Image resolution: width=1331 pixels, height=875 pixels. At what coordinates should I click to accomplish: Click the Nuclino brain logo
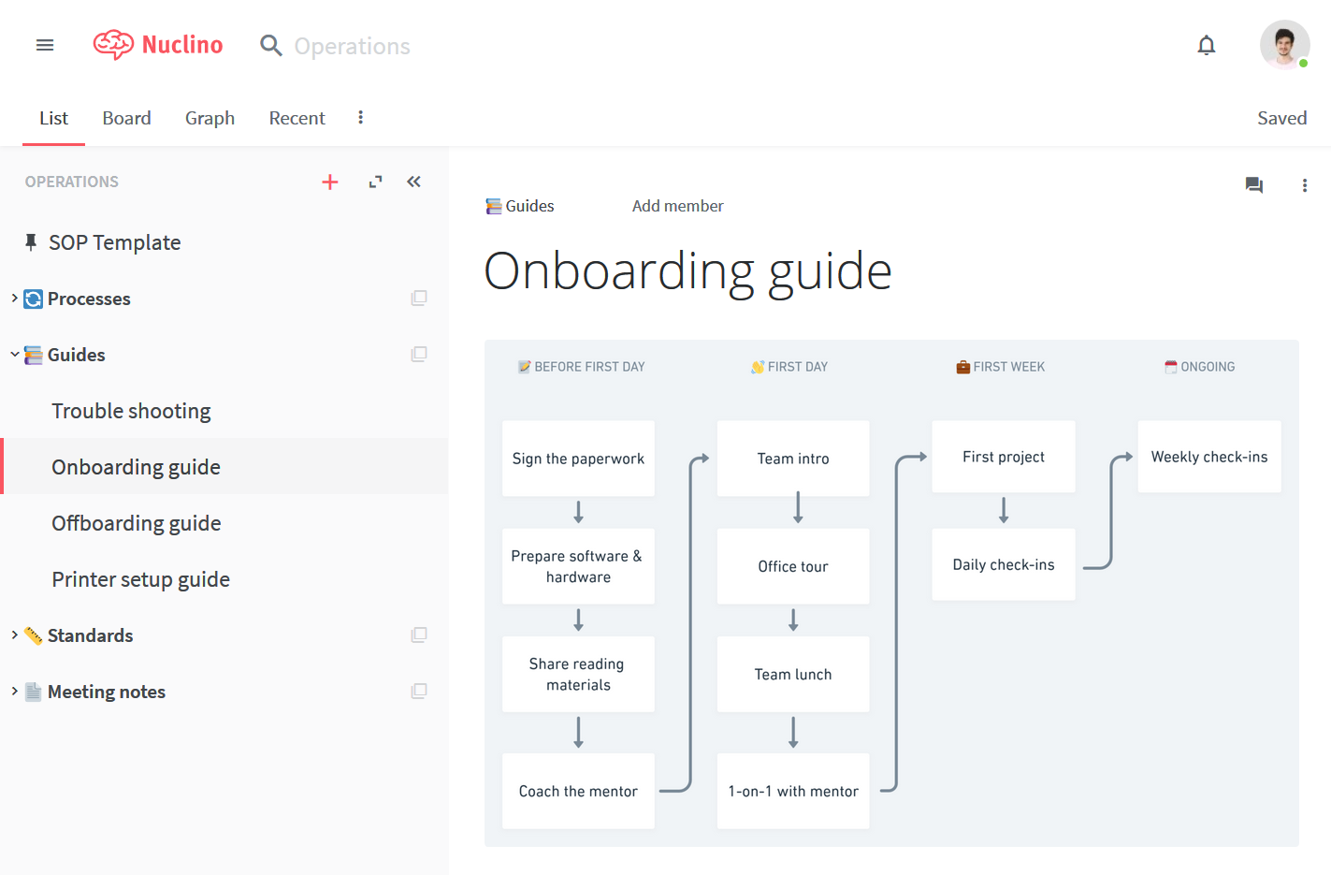(114, 44)
